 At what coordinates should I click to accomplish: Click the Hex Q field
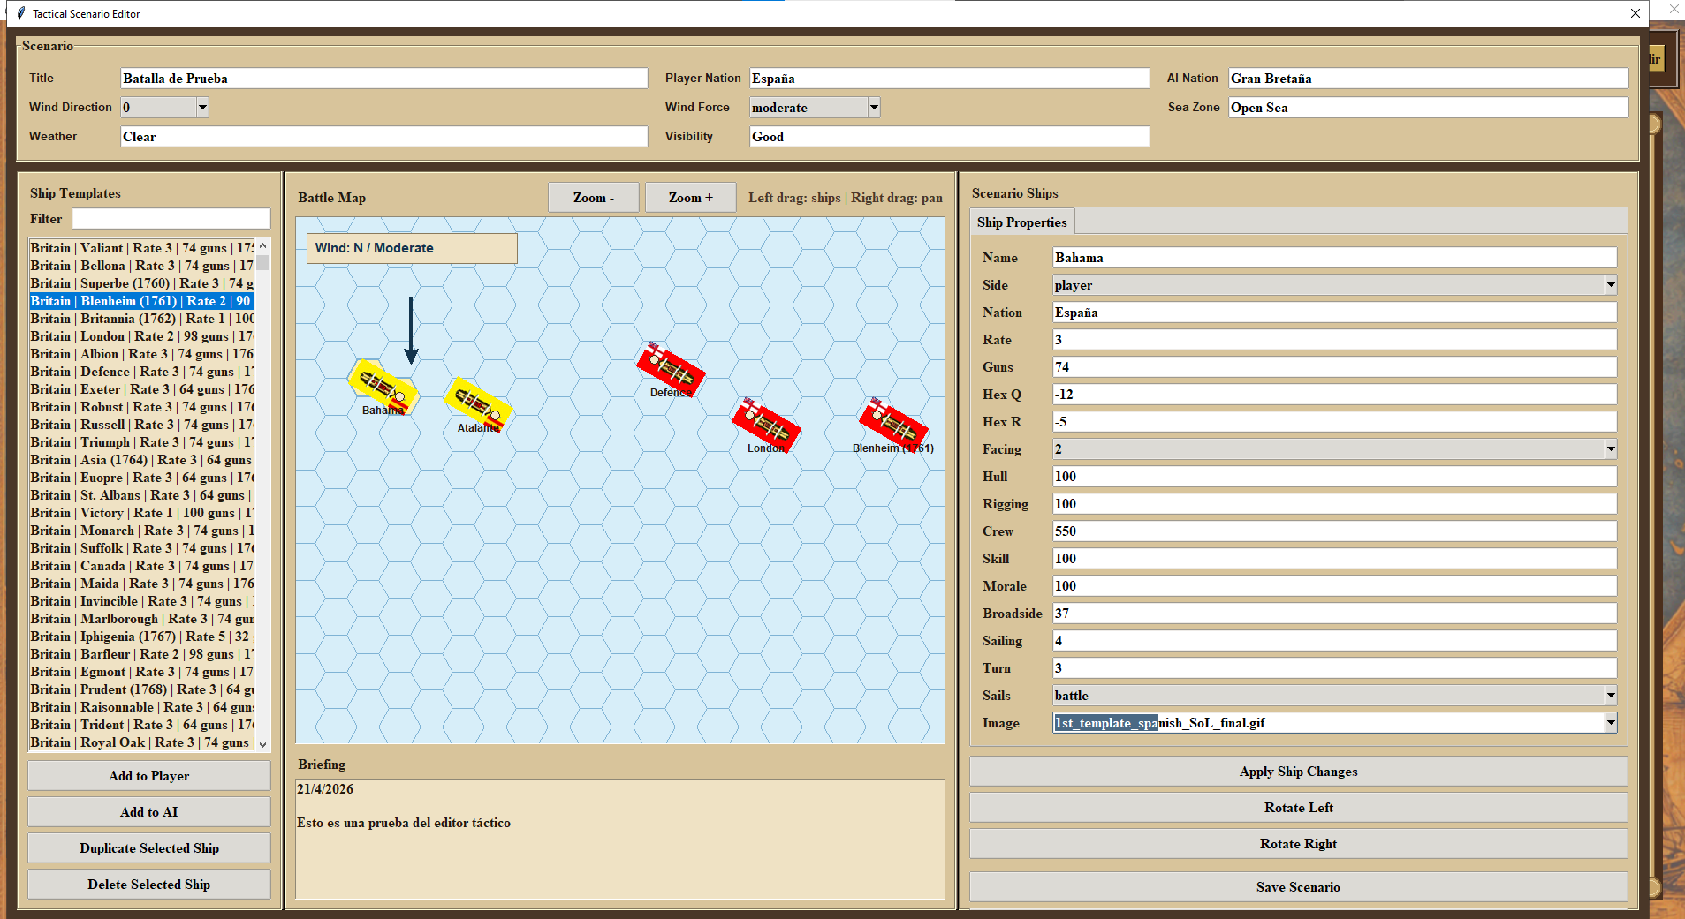pyautogui.click(x=1334, y=394)
